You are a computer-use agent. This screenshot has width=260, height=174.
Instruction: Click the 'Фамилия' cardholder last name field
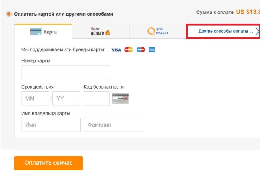[114, 125]
